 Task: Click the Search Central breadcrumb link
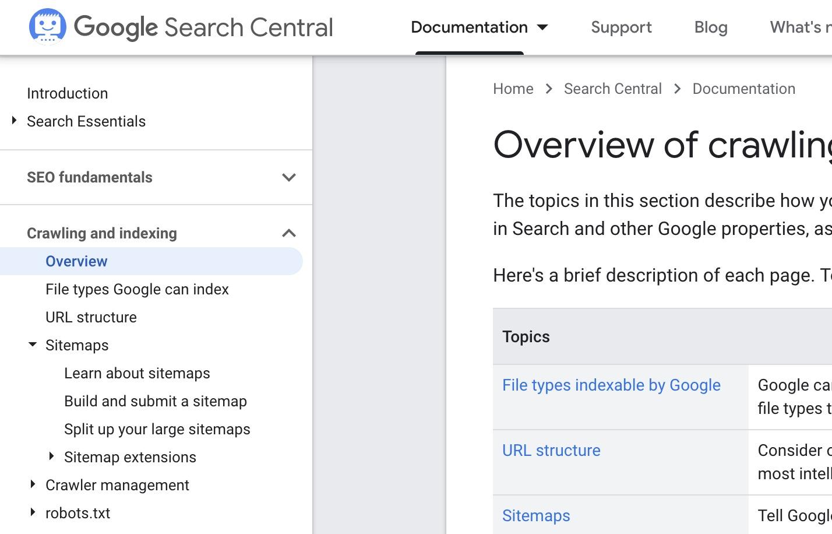pos(612,89)
